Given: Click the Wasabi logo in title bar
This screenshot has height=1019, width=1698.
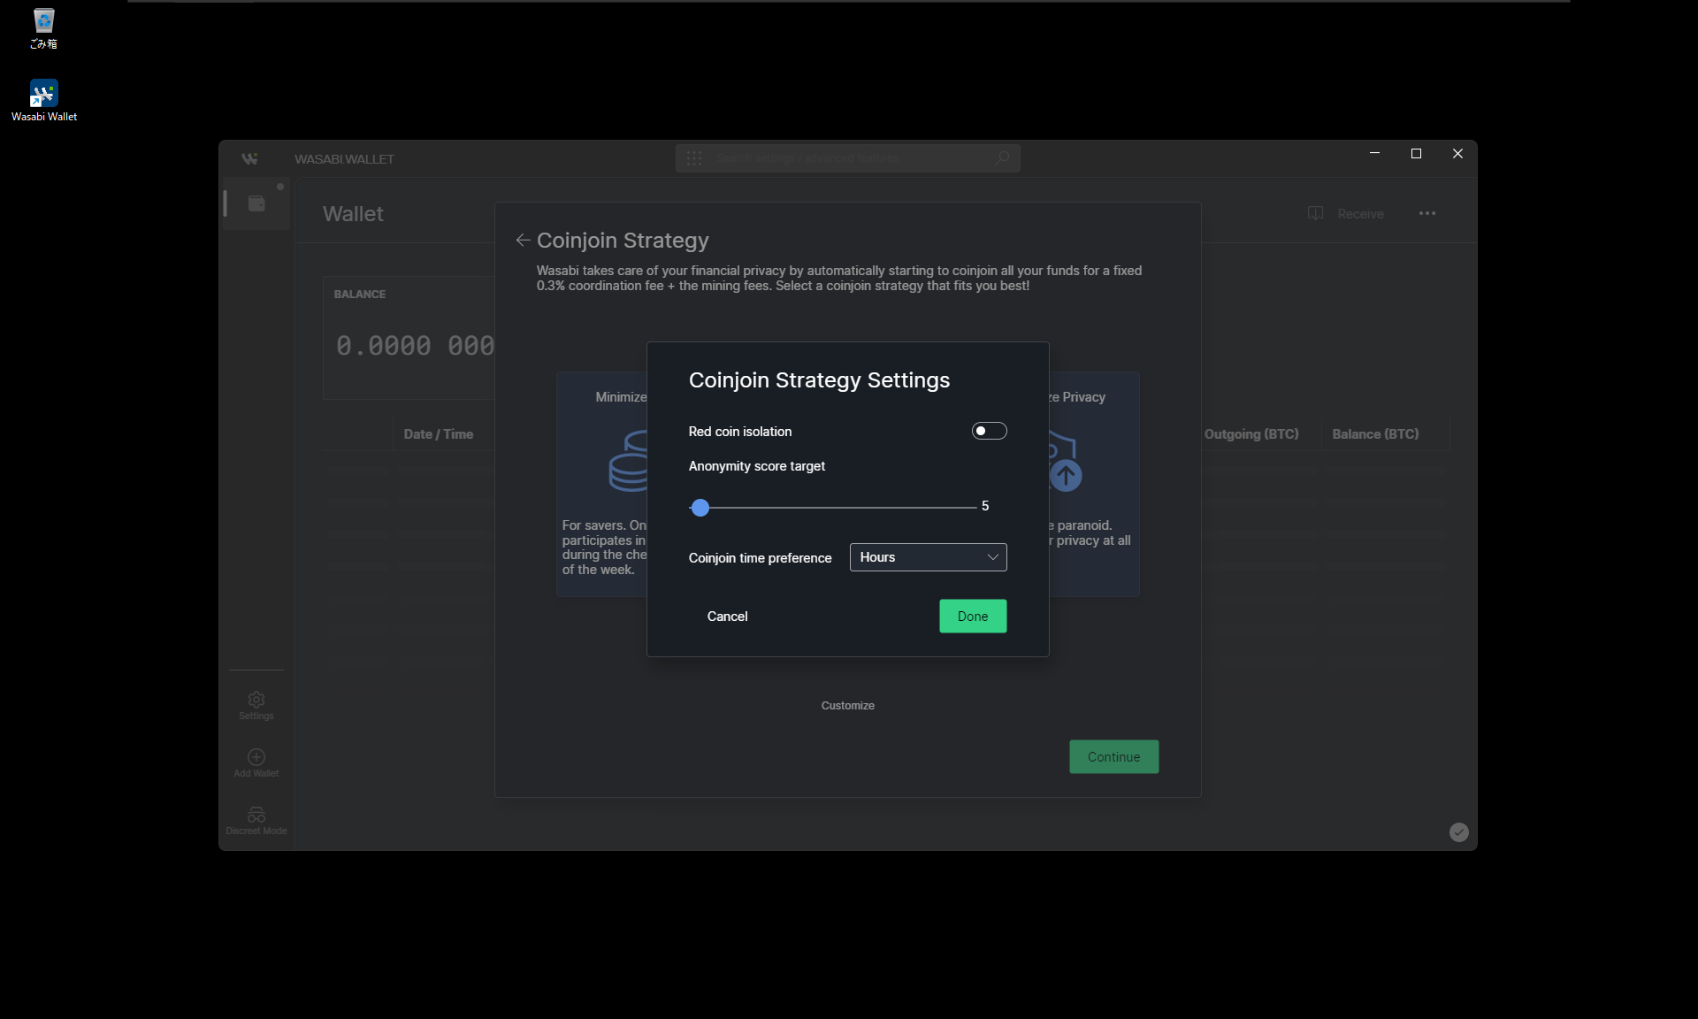Looking at the screenshot, I should point(250,159).
